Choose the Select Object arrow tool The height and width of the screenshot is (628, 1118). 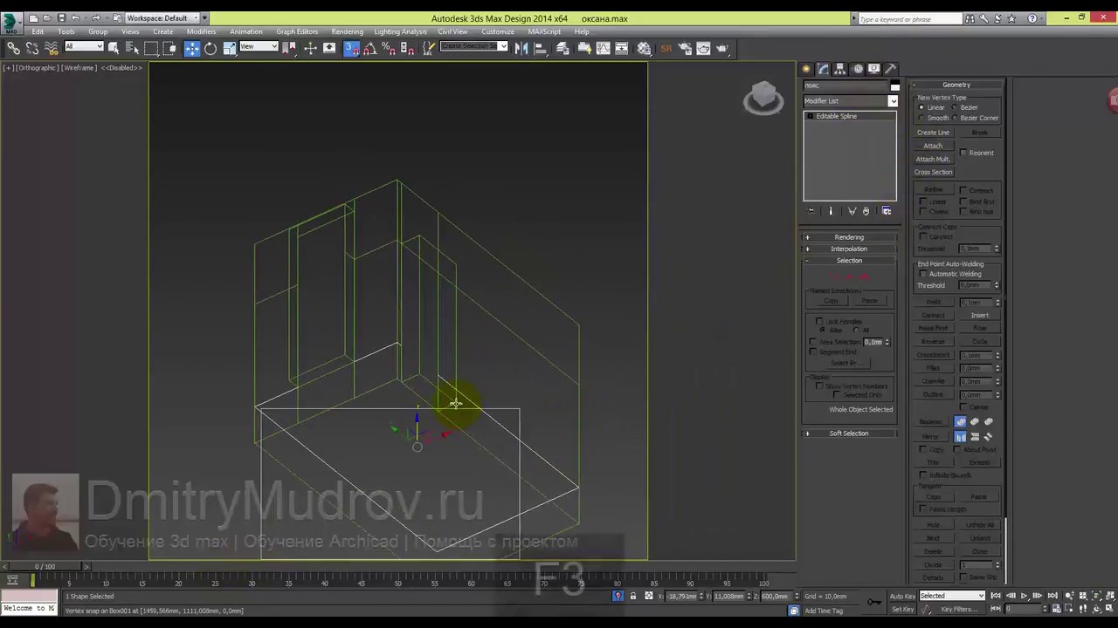tap(114, 49)
